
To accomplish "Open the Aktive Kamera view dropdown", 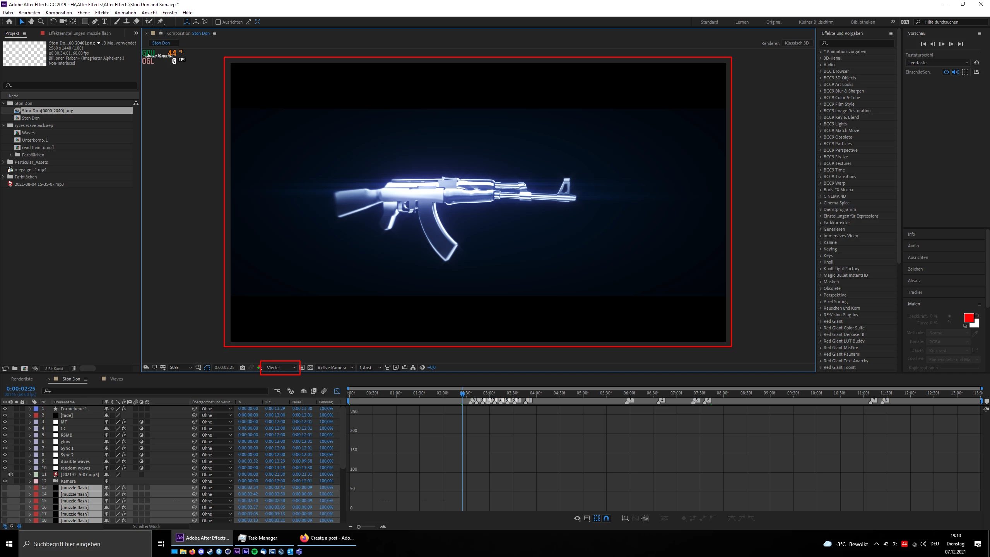I will point(335,367).
